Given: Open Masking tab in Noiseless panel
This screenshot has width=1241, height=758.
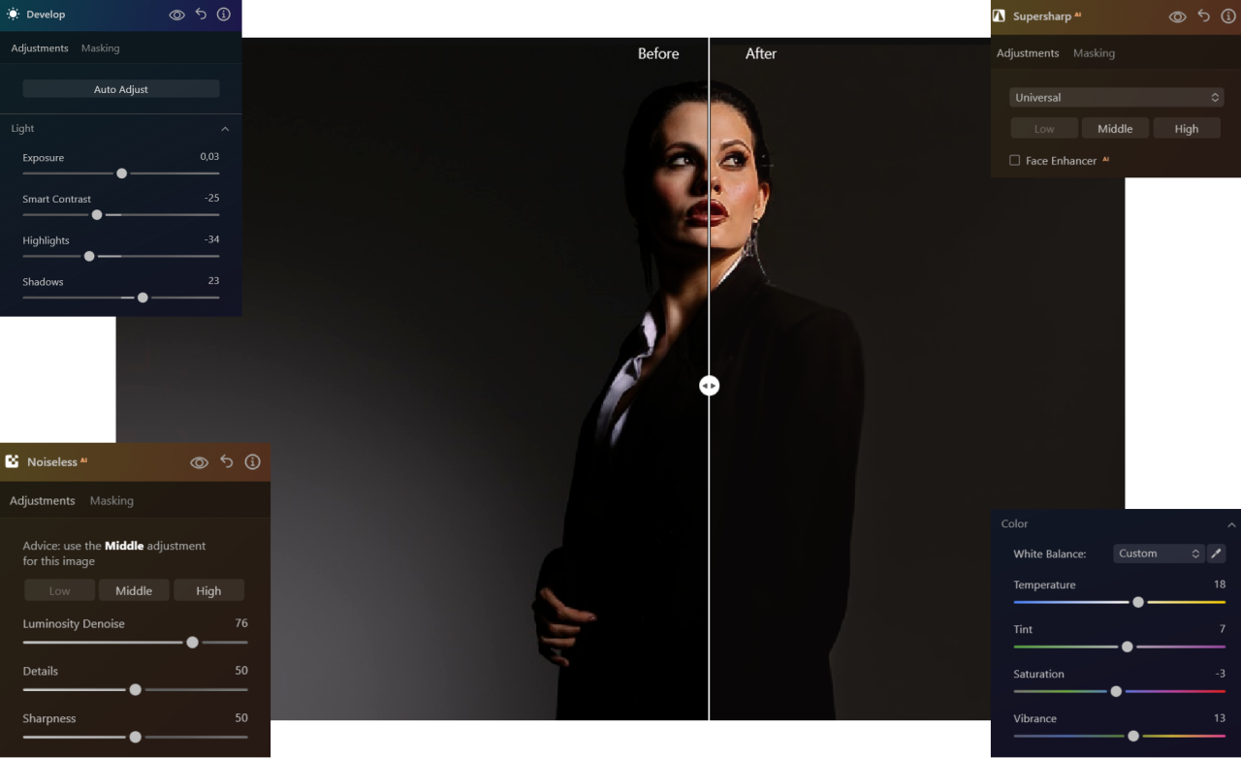Looking at the screenshot, I should (111, 501).
